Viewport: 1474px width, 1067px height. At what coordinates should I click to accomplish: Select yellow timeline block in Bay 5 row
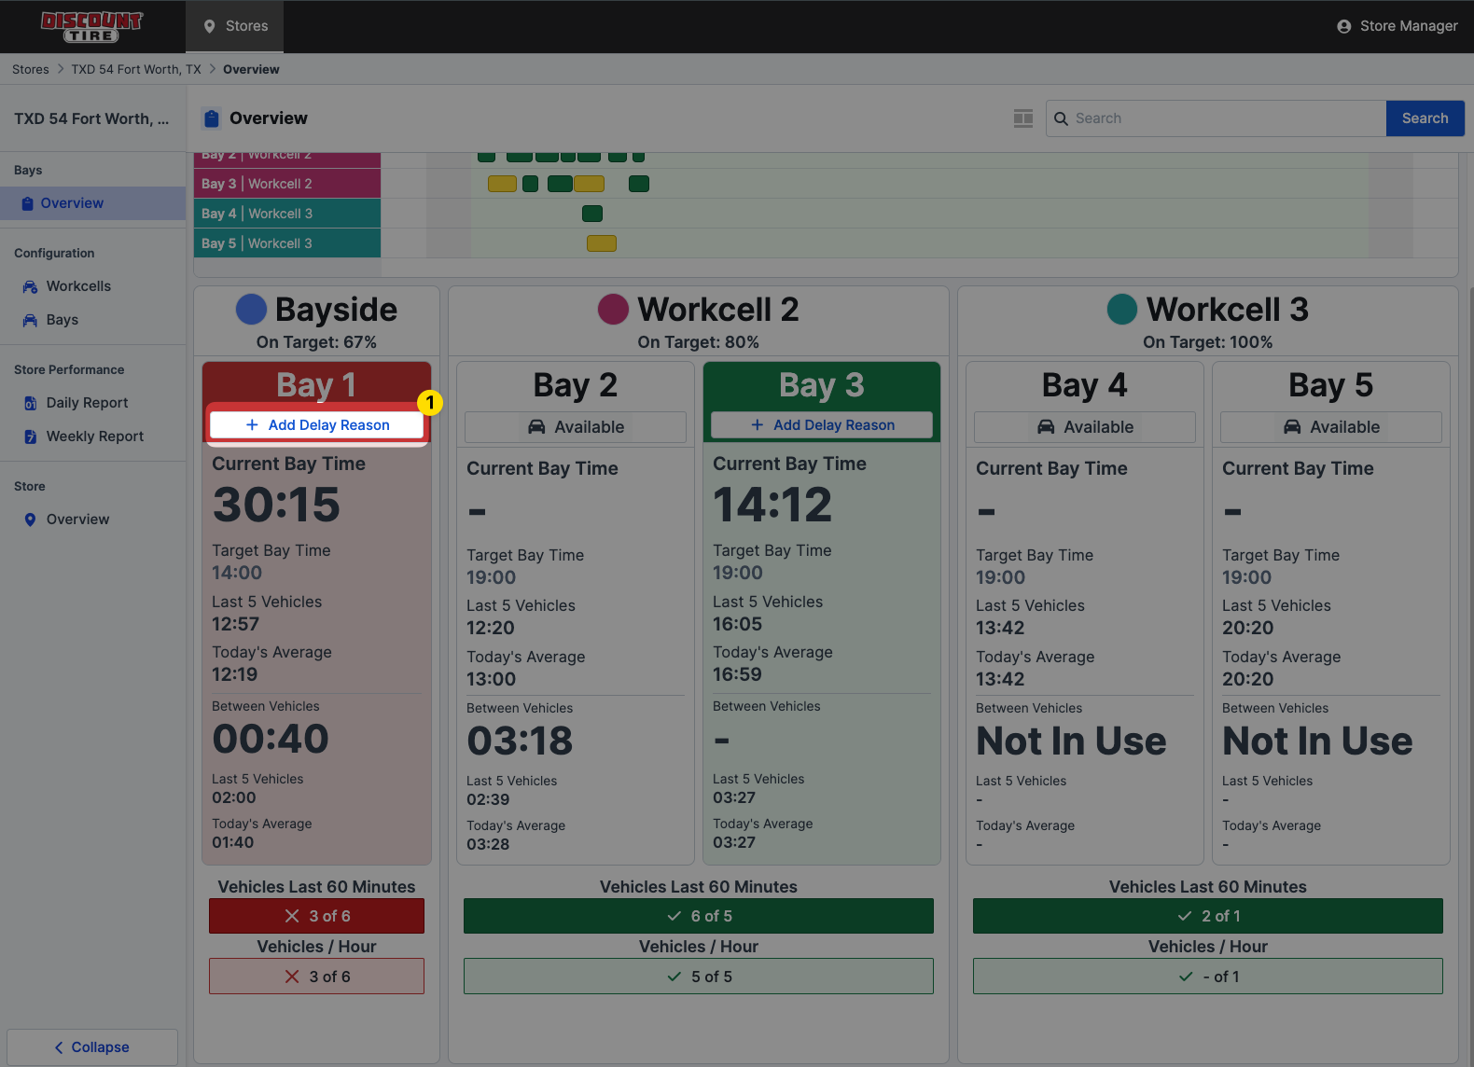602,243
